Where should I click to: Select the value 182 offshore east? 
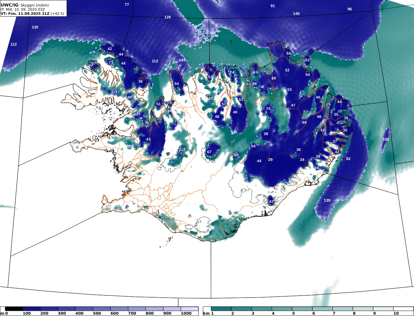tap(386, 139)
